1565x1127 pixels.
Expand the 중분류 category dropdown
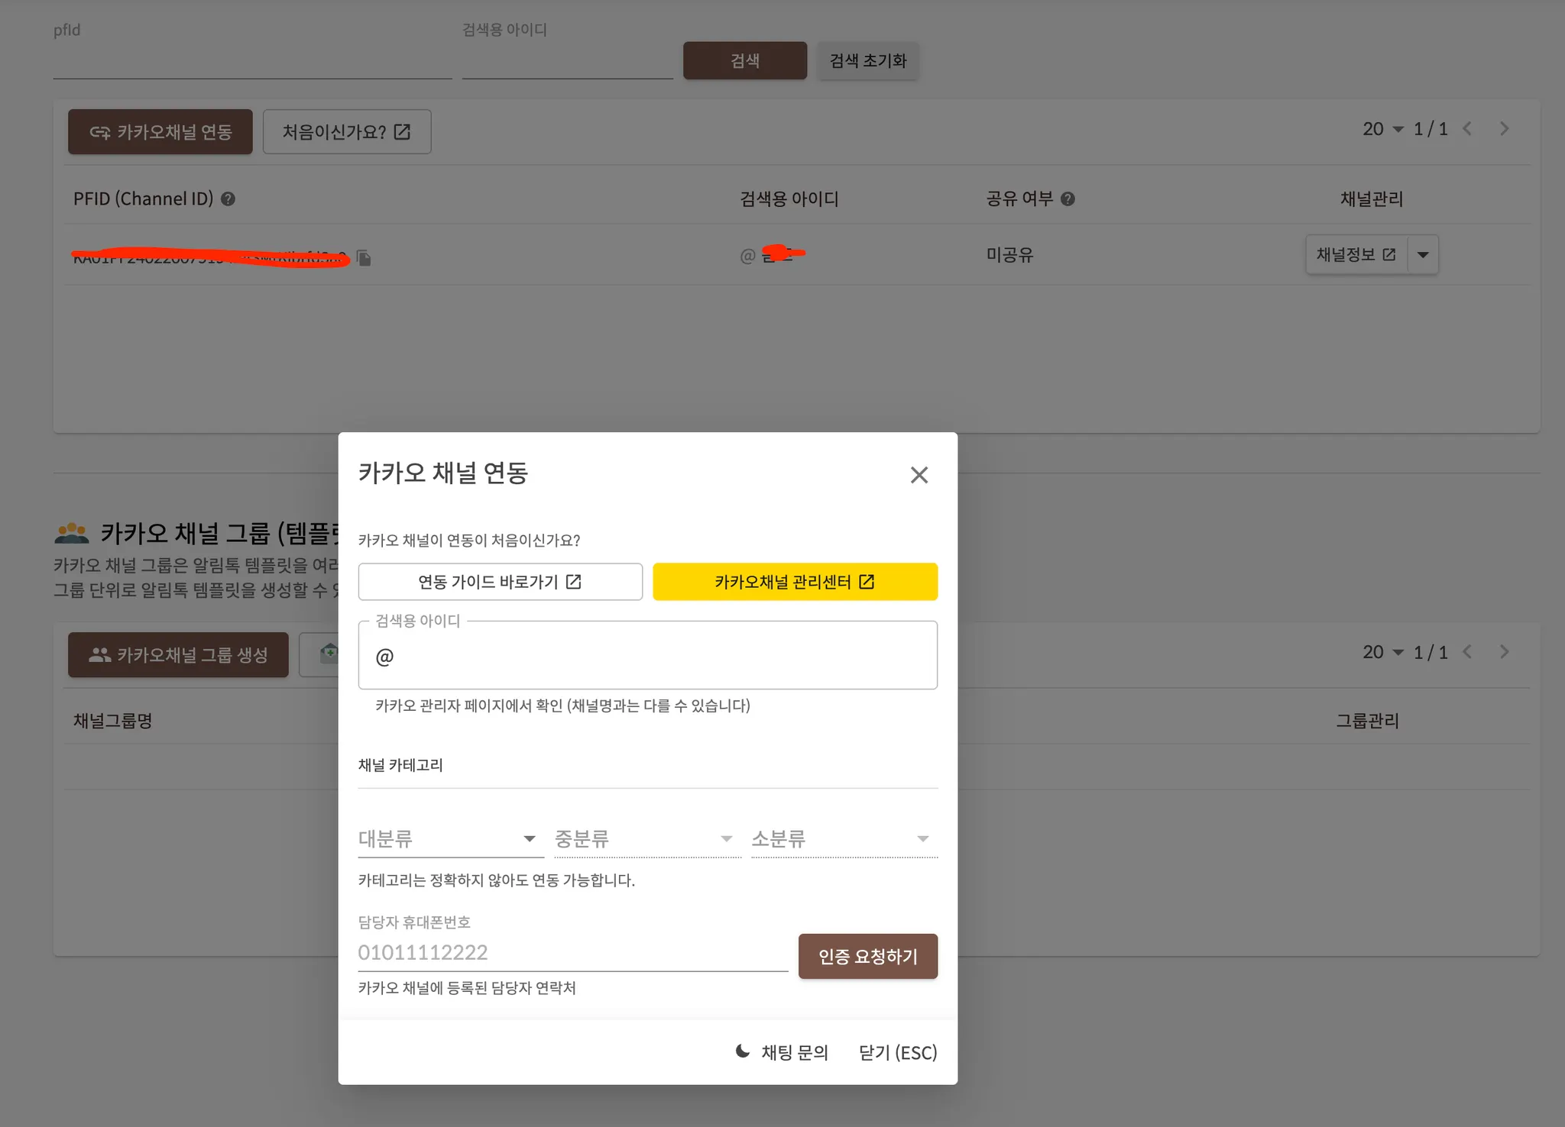647,838
